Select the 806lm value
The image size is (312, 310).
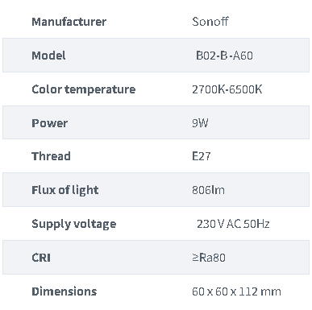click(208, 190)
